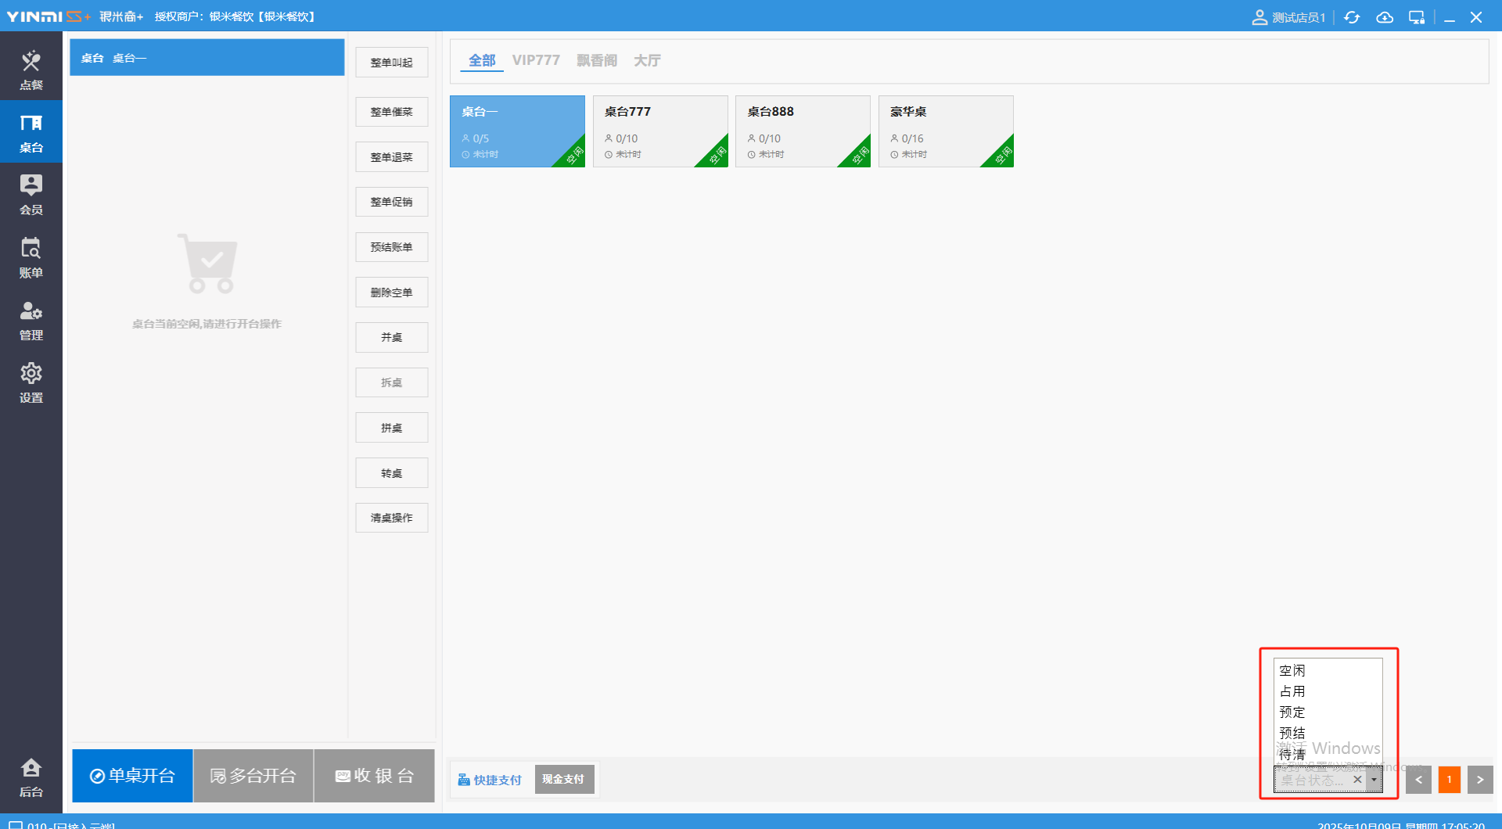Go to next page of tables
Screen dimensions: 1502x829
pos(1479,780)
